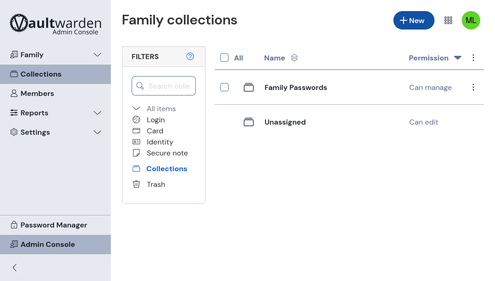Select the All items filter
The width and height of the screenshot is (495, 281).
(x=161, y=109)
